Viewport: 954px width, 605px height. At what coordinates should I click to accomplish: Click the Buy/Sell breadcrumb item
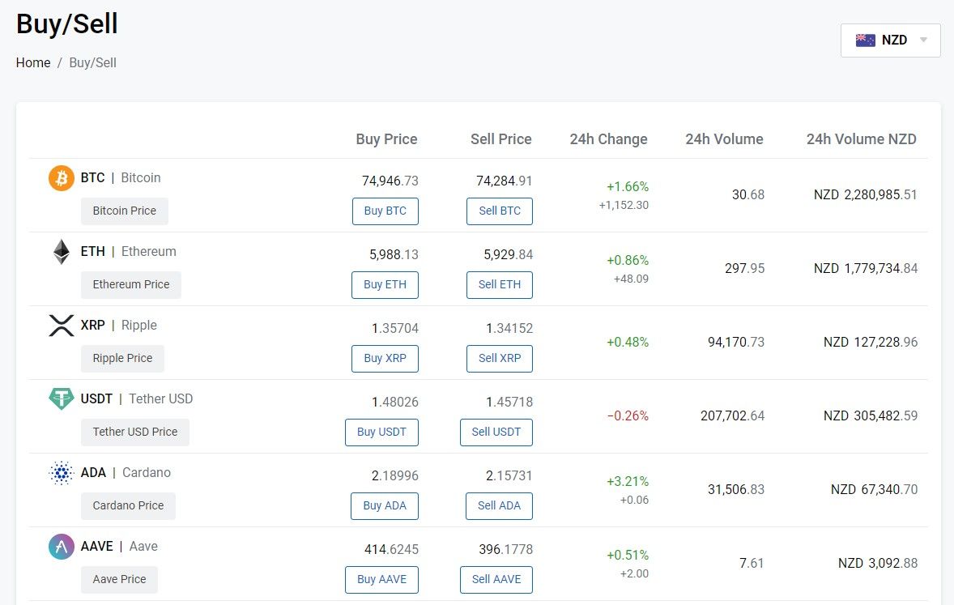click(x=92, y=62)
